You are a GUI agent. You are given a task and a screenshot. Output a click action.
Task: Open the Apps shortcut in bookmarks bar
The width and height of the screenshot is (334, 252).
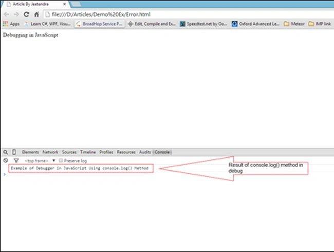coord(11,24)
